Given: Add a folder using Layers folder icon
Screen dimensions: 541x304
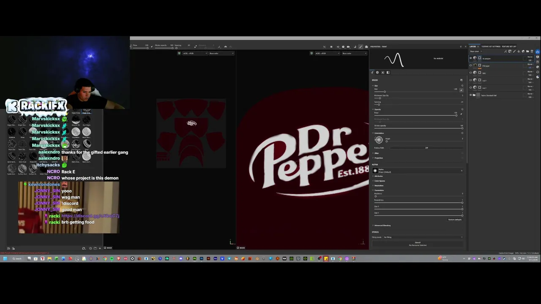Looking at the screenshot, I should click(x=527, y=52).
